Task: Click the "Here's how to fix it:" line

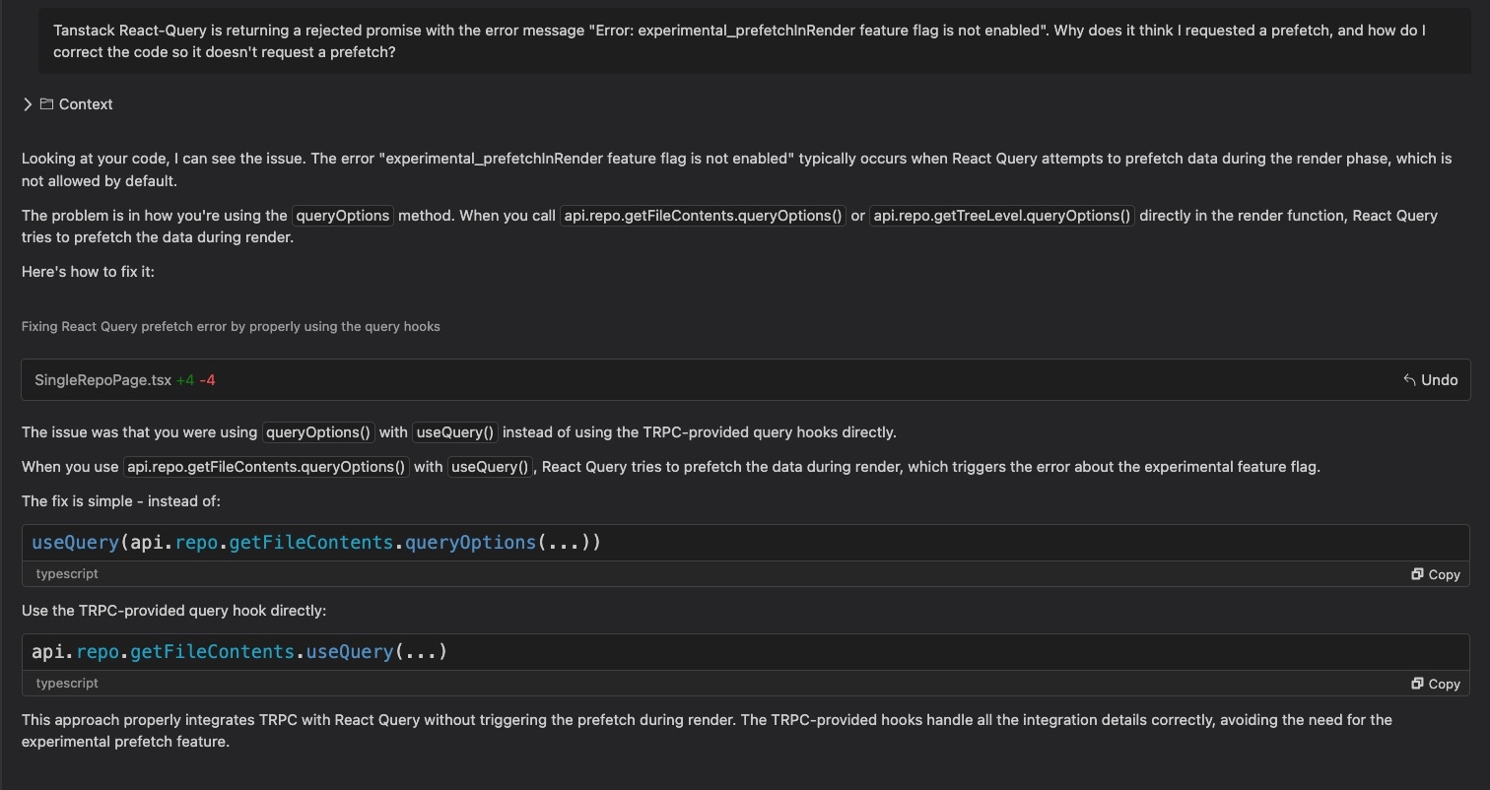Action: [88, 271]
